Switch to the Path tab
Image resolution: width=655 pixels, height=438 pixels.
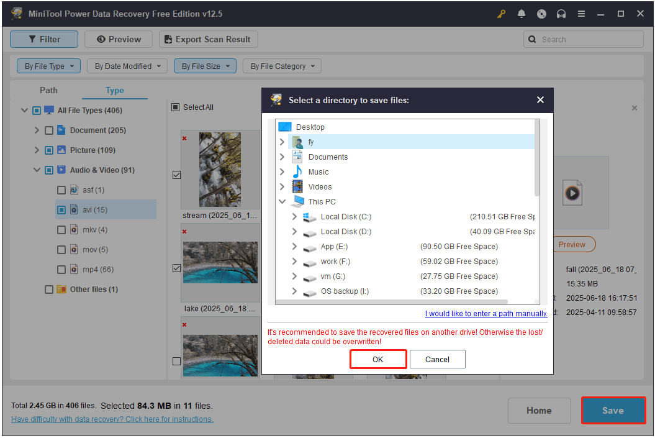[x=48, y=91]
